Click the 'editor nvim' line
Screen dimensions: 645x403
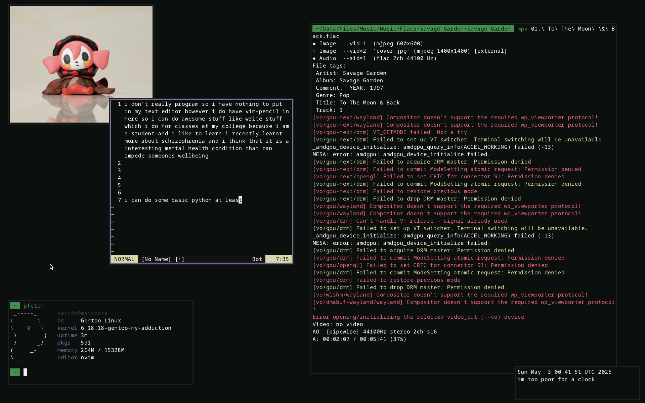click(x=76, y=357)
